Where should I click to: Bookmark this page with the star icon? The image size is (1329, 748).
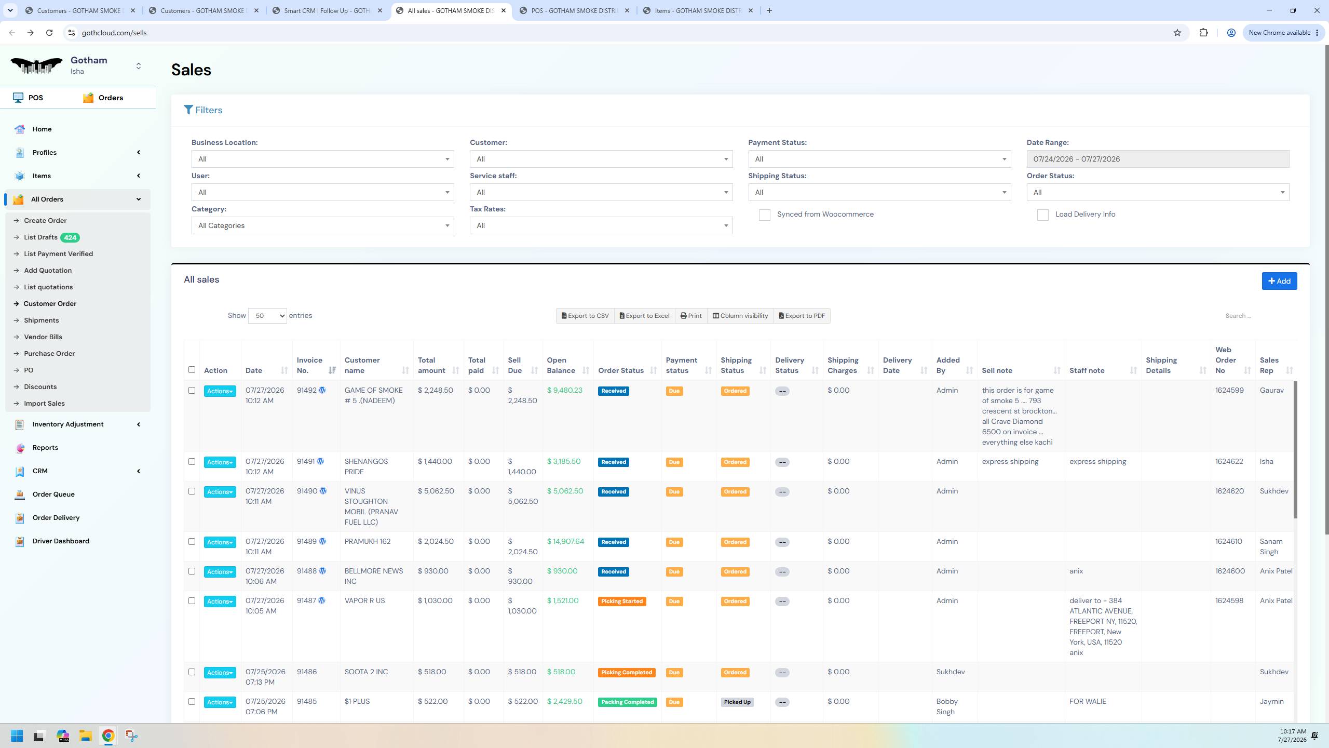(1177, 33)
